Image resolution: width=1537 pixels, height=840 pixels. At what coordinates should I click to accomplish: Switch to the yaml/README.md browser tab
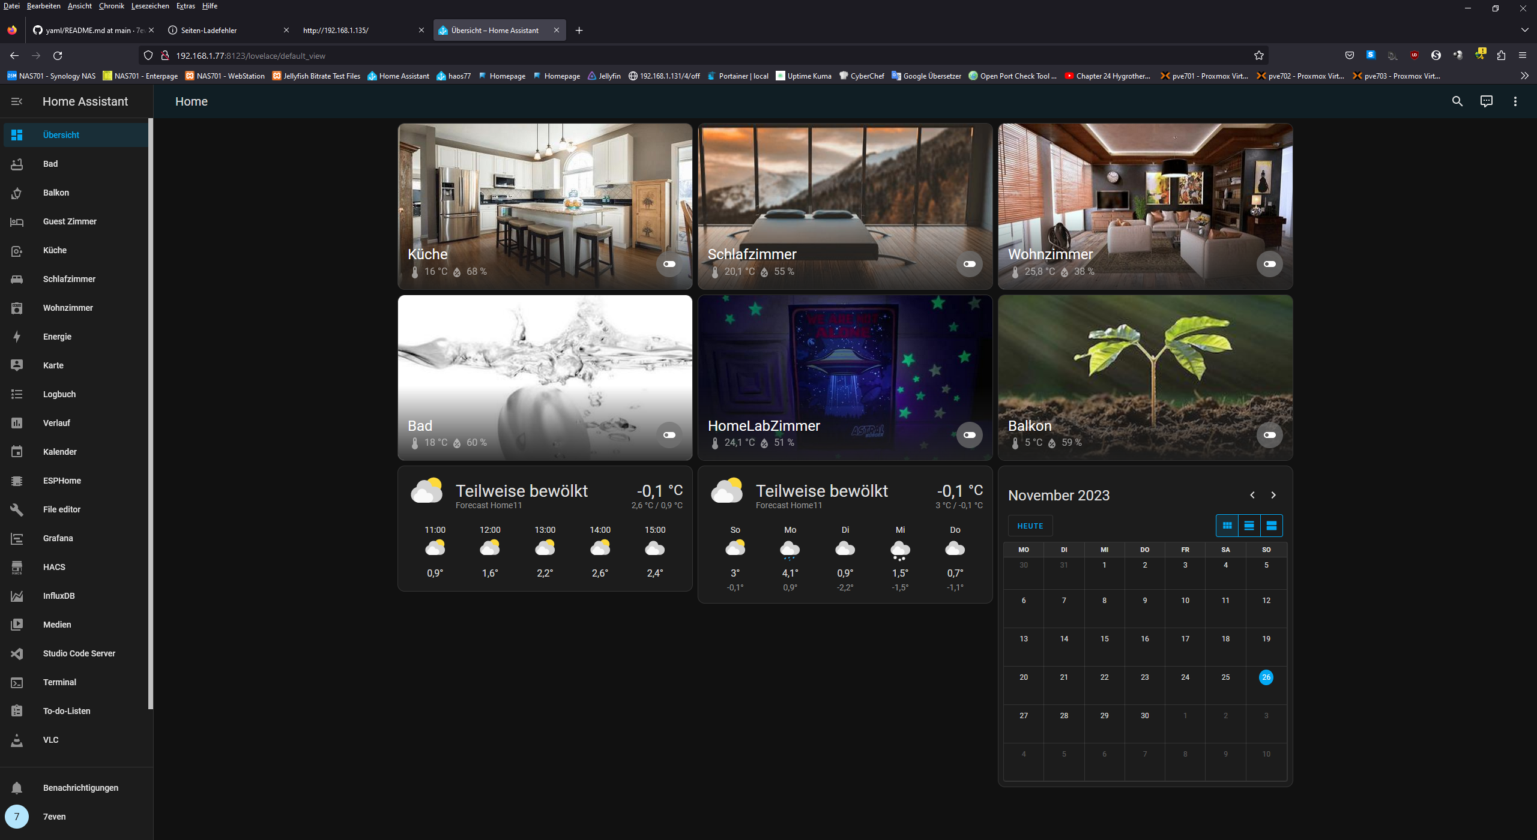(90, 30)
